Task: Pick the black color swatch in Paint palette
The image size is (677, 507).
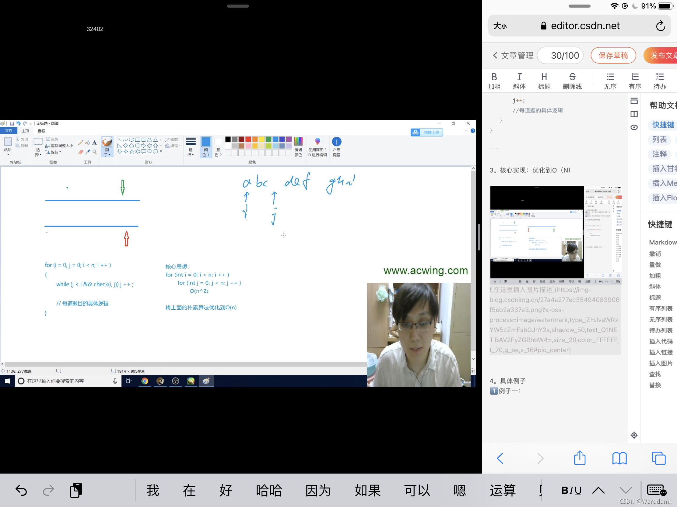Action: click(x=228, y=139)
